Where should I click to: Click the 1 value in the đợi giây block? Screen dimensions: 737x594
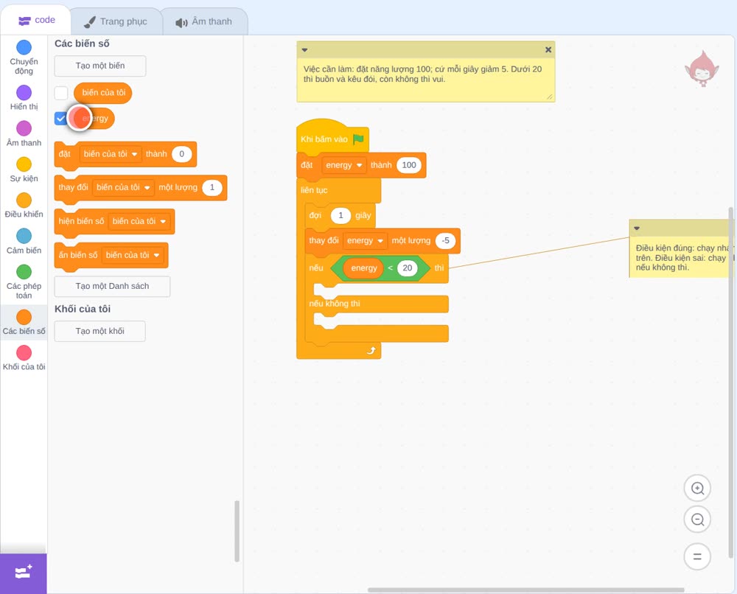pyautogui.click(x=340, y=216)
